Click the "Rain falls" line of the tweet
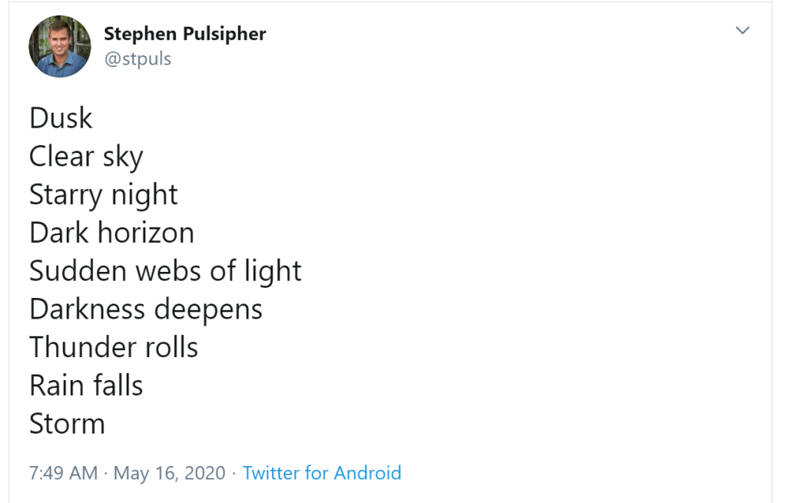Image resolution: width=786 pixels, height=503 pixels. pyautogui.click(x=86, y=386)
